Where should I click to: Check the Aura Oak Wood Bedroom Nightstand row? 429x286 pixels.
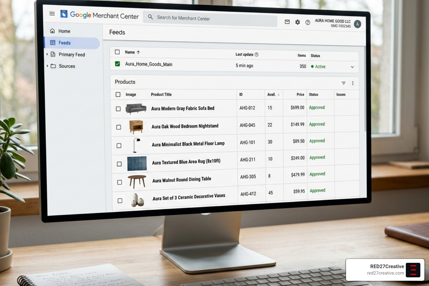point(118,127)
